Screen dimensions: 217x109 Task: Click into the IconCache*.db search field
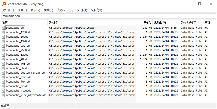point(108,16)
